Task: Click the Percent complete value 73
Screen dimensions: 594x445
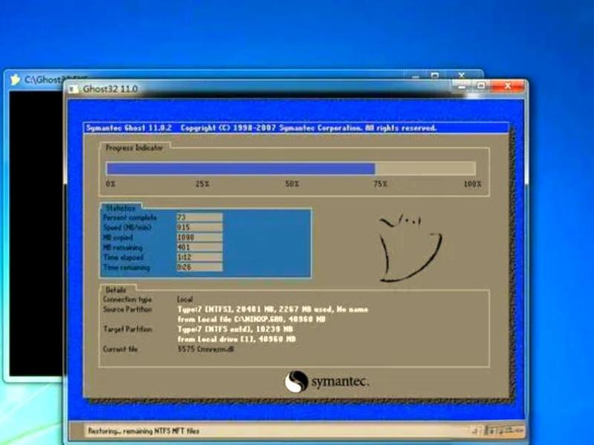Action: point(199,217)
